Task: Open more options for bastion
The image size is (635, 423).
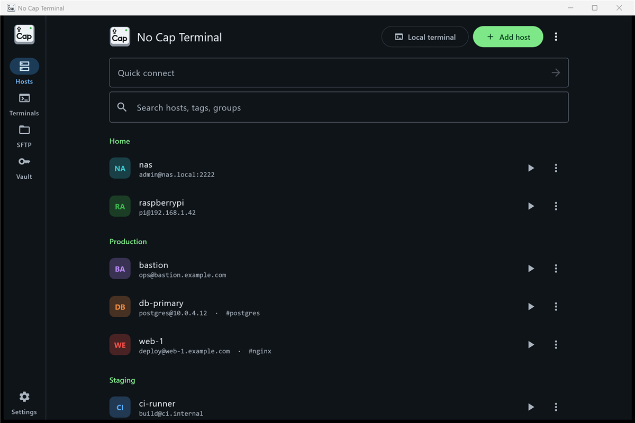Action: (556, 269)
